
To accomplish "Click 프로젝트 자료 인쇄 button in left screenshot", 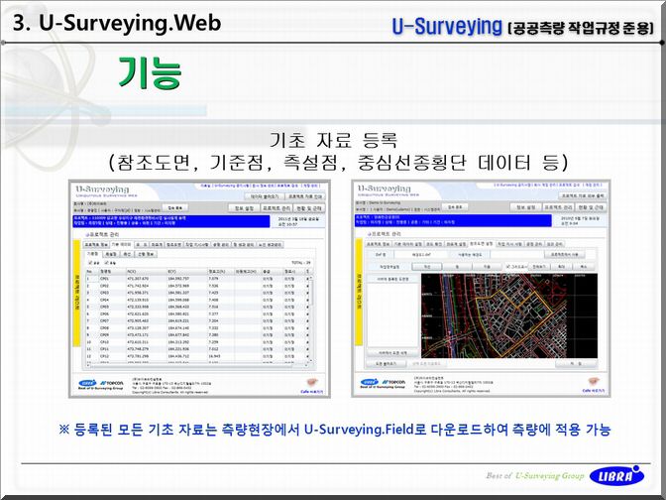I will click(306, 196).
